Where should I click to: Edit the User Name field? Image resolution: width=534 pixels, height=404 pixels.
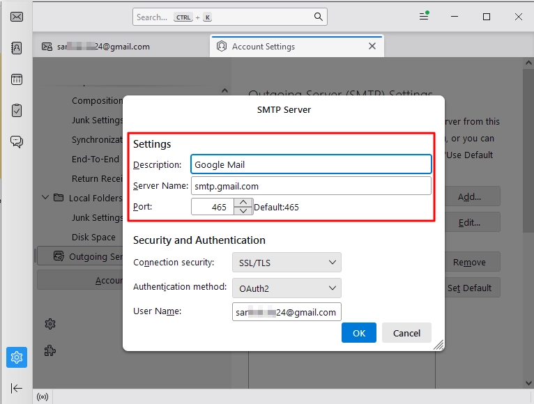point(287,312)
